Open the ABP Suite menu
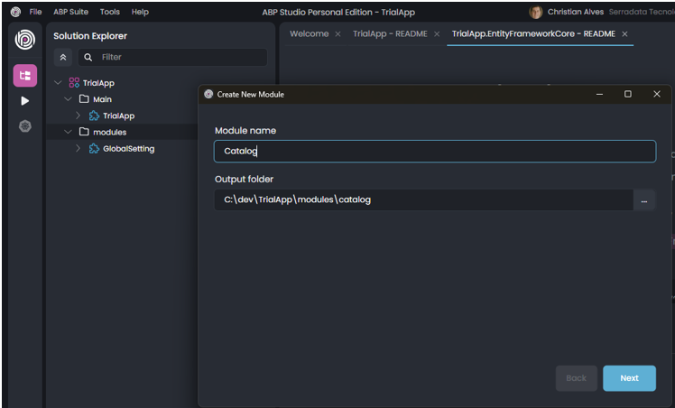 pyautogui.click(x=69, y=12)
